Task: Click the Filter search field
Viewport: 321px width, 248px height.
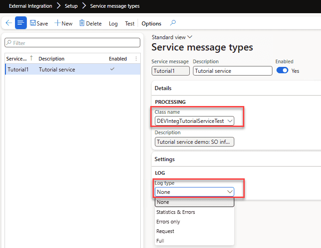Action: point(73,43)
